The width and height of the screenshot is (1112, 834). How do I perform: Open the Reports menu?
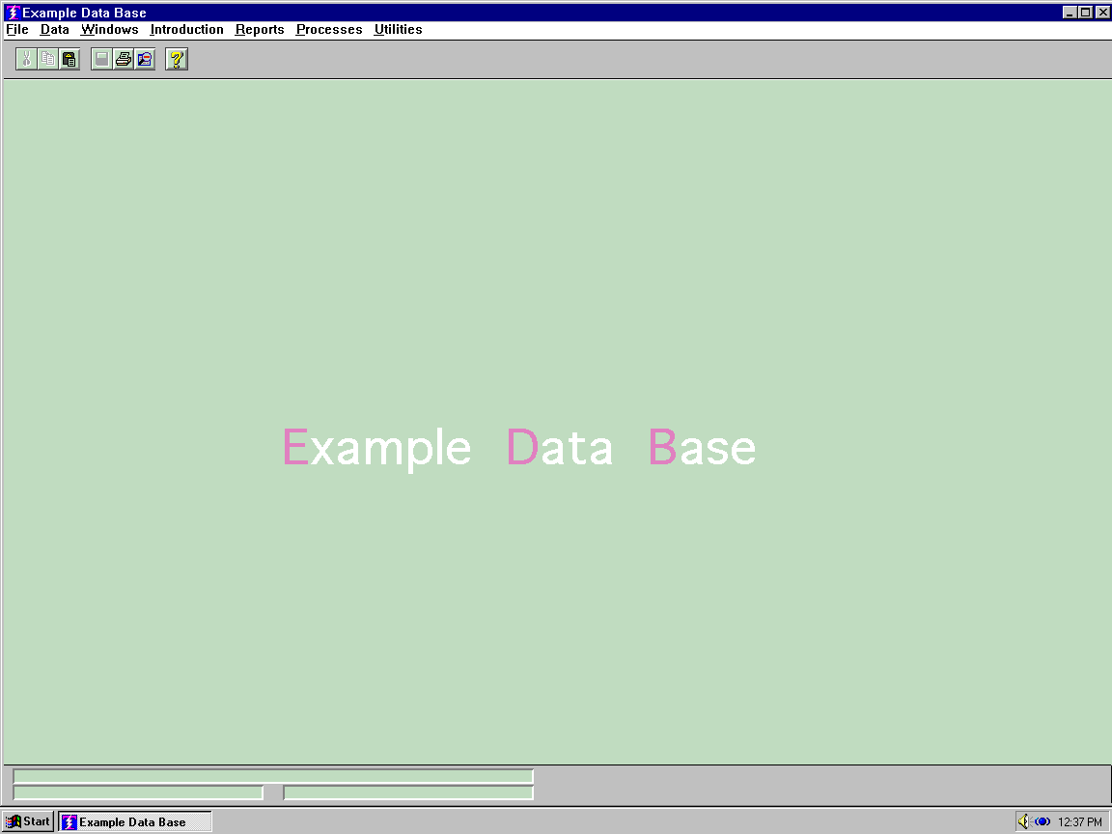click(260, 29)
